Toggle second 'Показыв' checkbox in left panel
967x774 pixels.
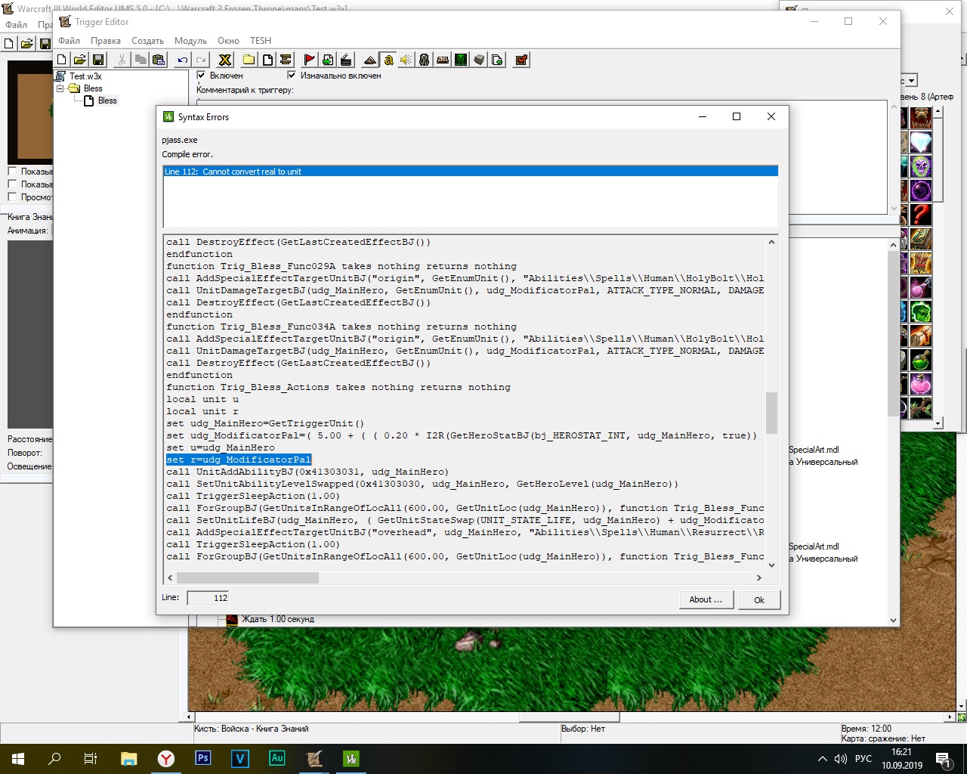coord(12,184)
